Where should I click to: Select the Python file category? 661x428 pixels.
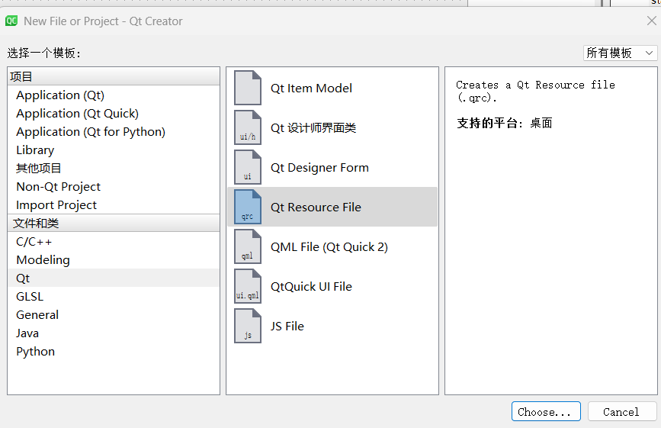click(x=114, y=351)
